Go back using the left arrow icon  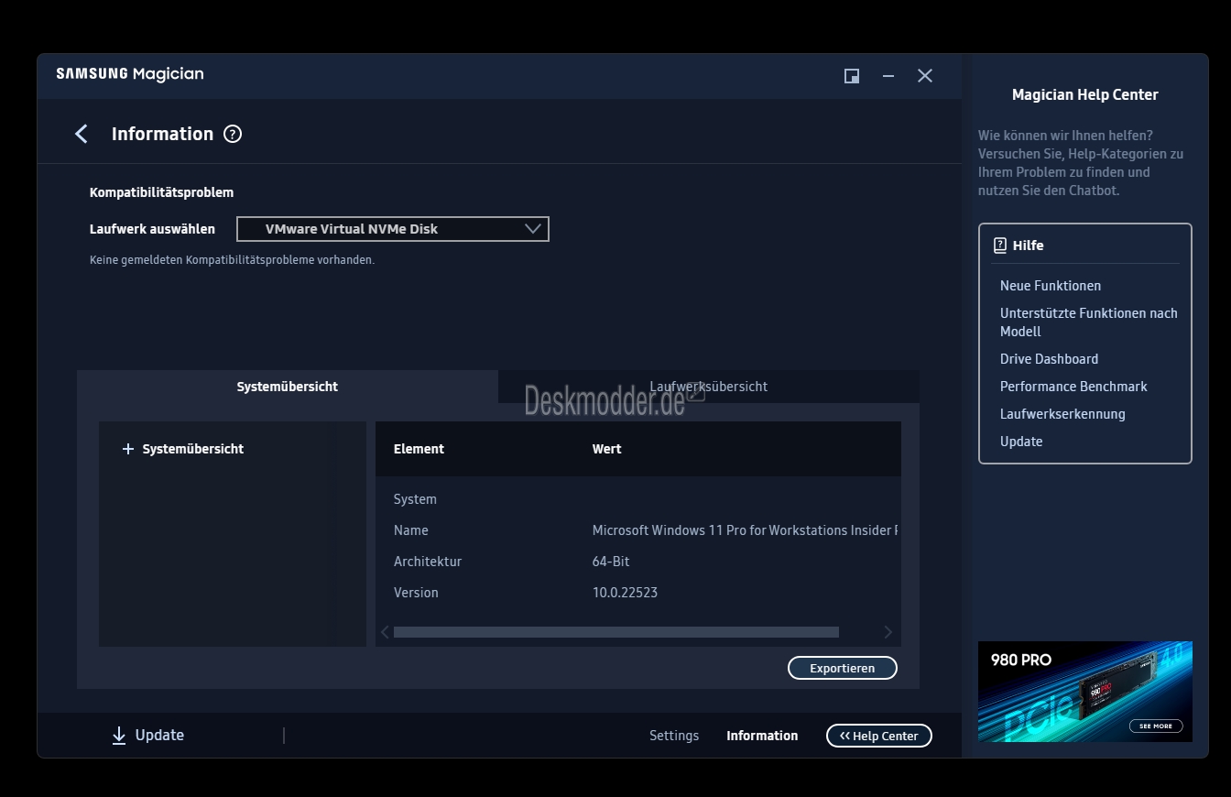pos(82,134)
